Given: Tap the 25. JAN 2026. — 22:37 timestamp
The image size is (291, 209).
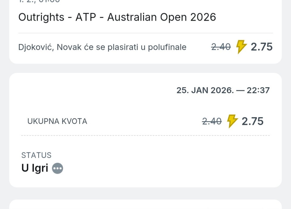Looking at the screenshot, I should [223, 91].
